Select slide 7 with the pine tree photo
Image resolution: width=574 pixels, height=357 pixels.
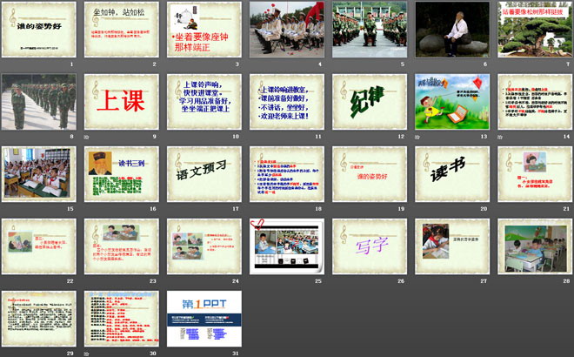[x=535, y=30]
